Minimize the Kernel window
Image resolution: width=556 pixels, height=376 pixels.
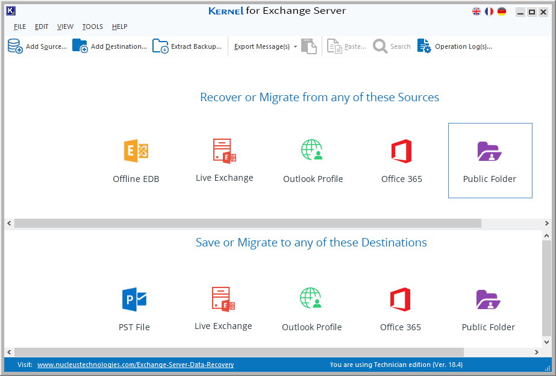pyautogui.click(x=520, y=13)
